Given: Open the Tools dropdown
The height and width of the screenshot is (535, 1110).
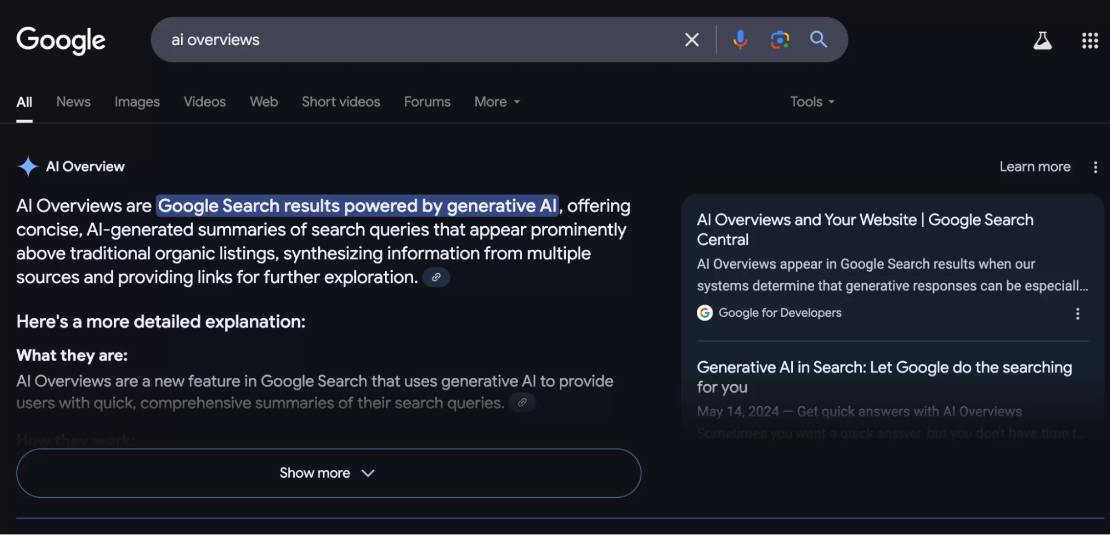Looking at the screenshot, I should [x=812, y=102].
